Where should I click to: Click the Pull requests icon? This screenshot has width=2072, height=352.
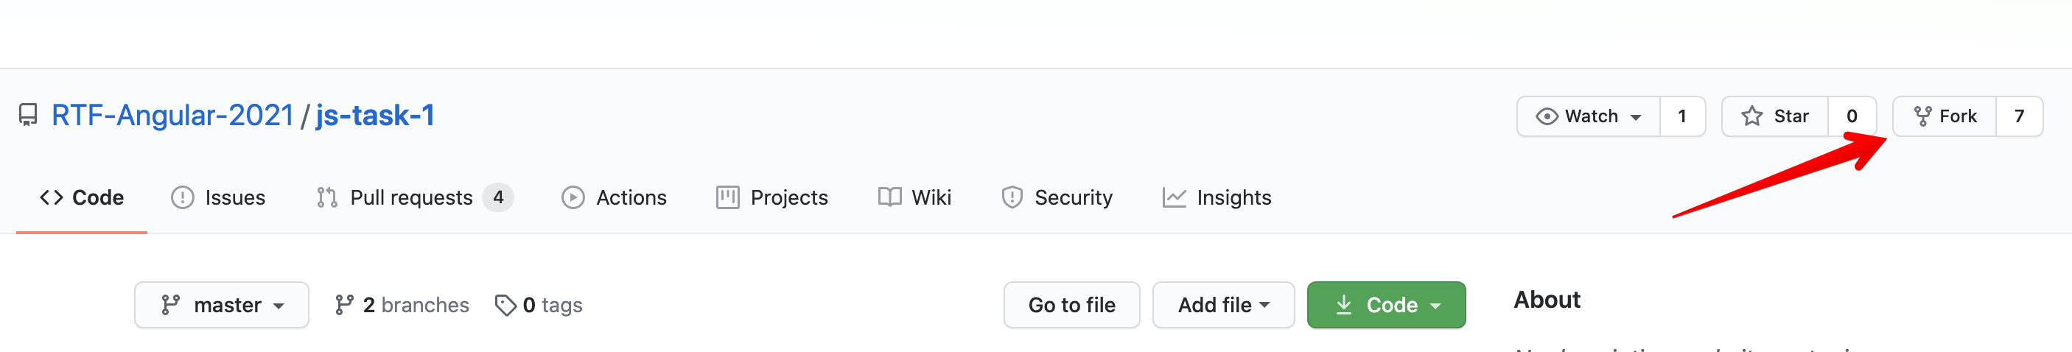[x=326, y=197]
